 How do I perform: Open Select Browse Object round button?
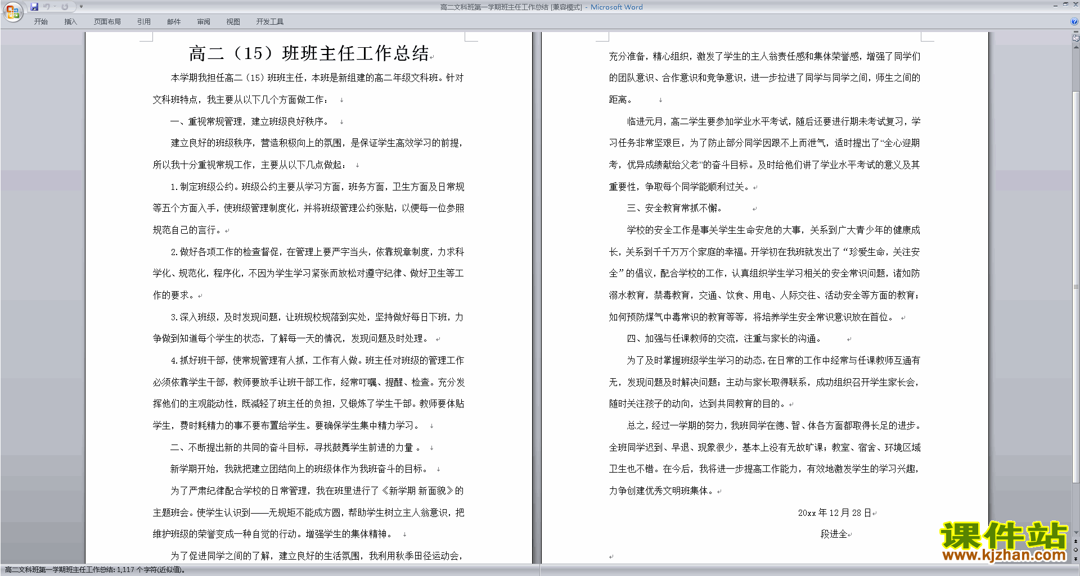(x=1075, y=550)
